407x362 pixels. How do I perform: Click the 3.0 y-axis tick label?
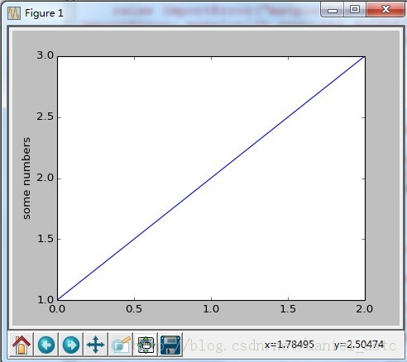click(45, 55)
